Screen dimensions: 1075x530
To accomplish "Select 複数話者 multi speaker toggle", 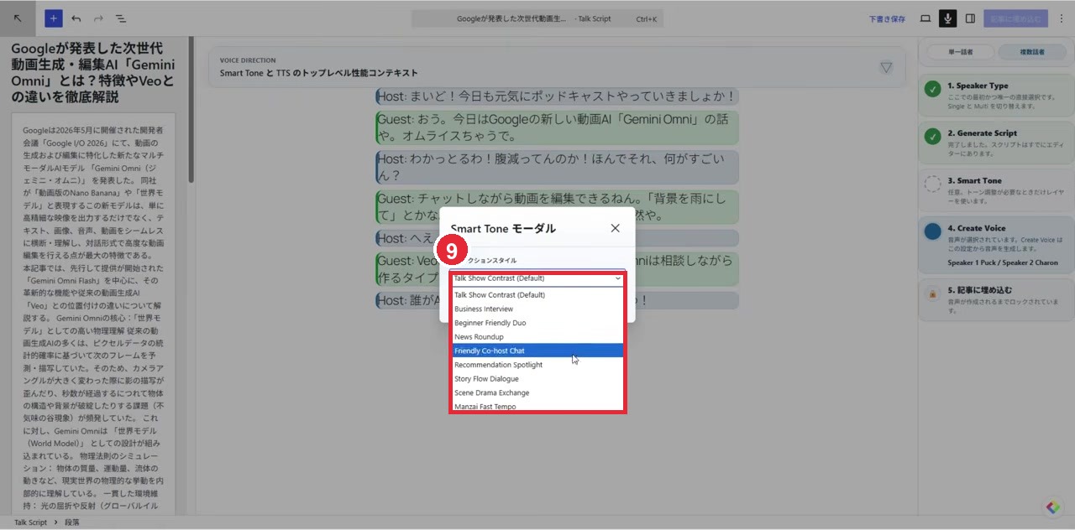I will click(1032, 52).
